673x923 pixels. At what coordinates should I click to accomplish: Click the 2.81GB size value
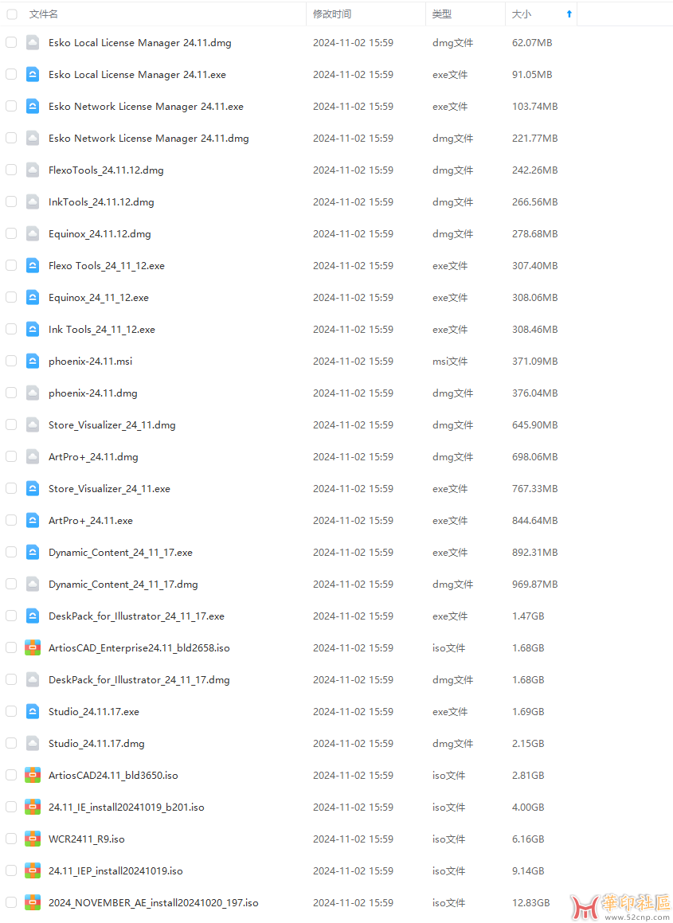(x=527, y=775)
